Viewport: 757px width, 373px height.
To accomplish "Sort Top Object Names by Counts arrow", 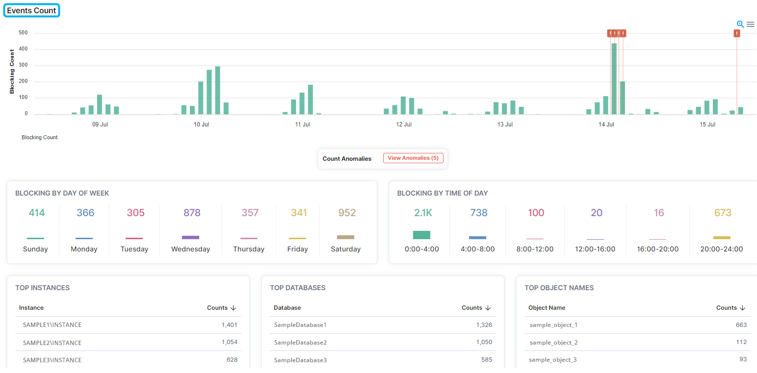I will (x=743, y=308).
